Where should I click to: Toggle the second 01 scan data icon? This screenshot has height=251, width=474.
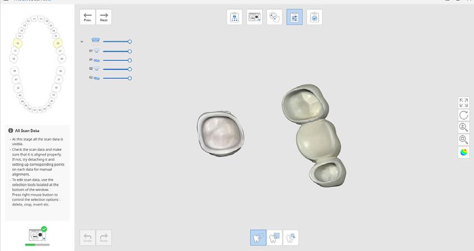pos(97,60)
